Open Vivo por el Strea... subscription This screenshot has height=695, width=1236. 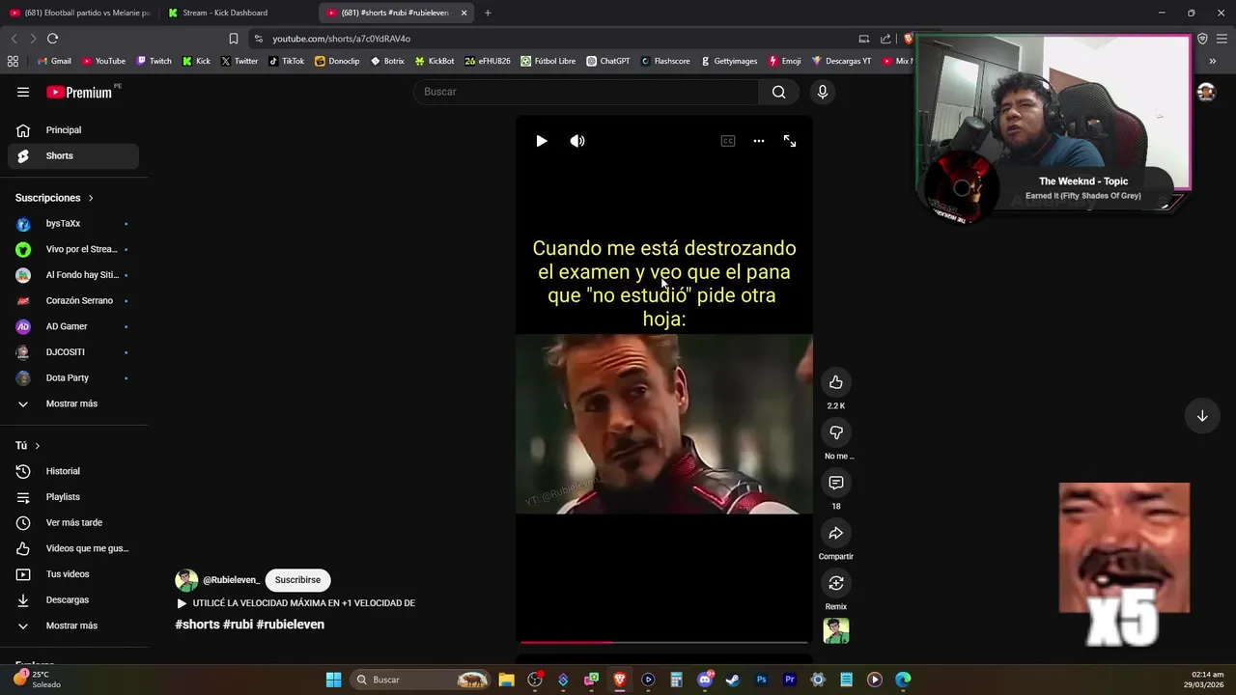click(x=73, y=249)
